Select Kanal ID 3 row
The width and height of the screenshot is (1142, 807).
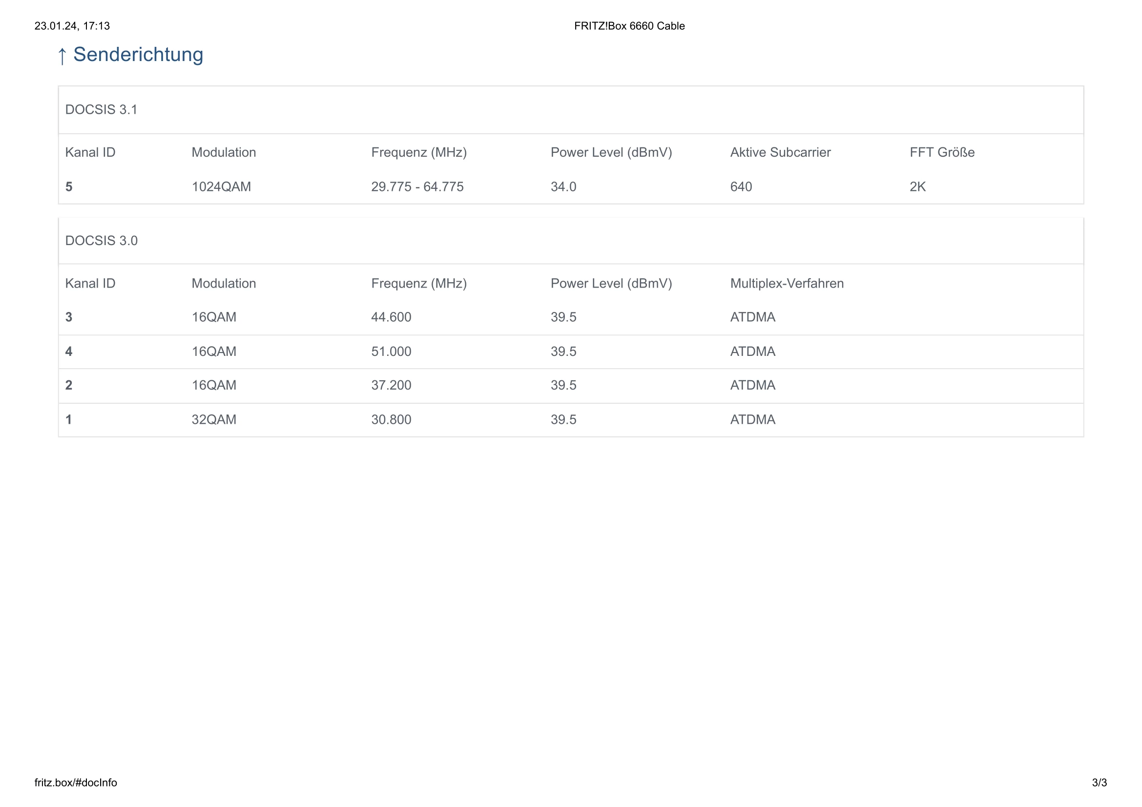[x=69, y=317]
